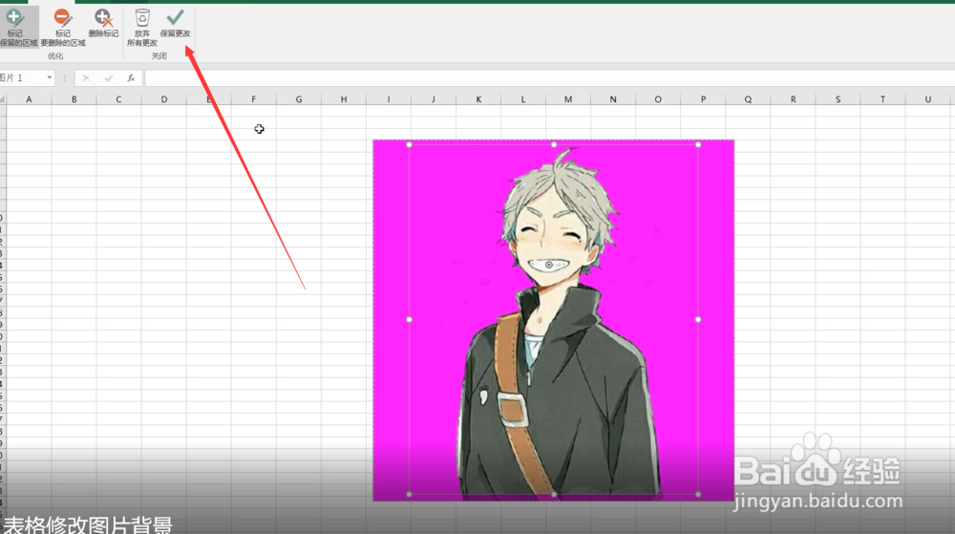Select column Q header
This screenshot has height=534, width=955.
click(748, 99)
